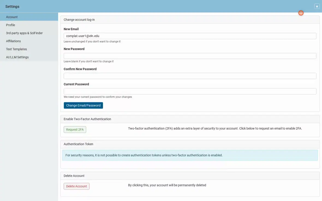Image resolution: width=322 pixels, height=201 pixels.
Task: Click the Delete Account button
Action: tap(76, 186)
